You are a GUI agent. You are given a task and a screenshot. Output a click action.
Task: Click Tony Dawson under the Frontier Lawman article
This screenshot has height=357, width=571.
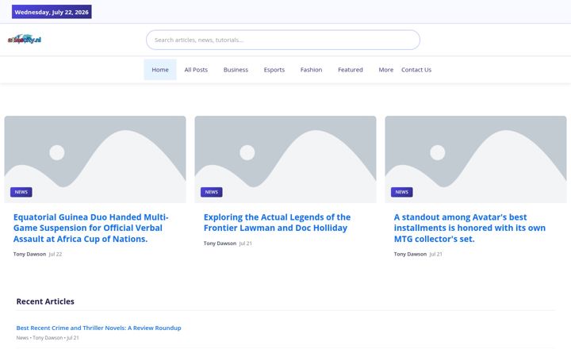(220, 244)
